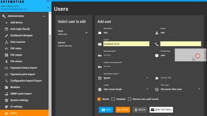The width and height of the screenshot is (207, 116).
Task: Click the SAVE button
Action: (x=106, y=110)
